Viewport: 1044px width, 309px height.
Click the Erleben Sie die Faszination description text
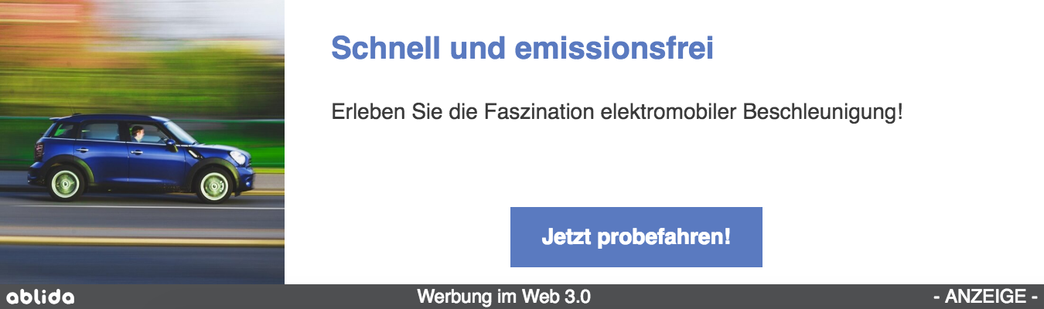617,112
